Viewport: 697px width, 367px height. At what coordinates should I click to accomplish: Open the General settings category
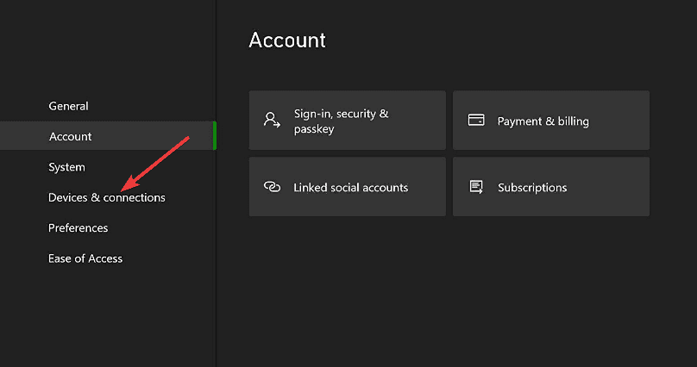[x=68, y=106]
